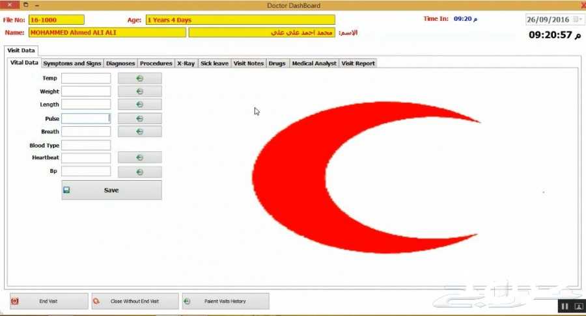Click the Breath input field
The height and width of the screenshot is (316, 586).
pyautogui.click(x=86, y=132)
